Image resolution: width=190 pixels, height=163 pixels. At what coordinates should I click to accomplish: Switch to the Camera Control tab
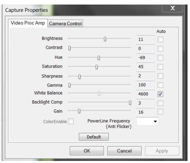[x=65, y=23]
